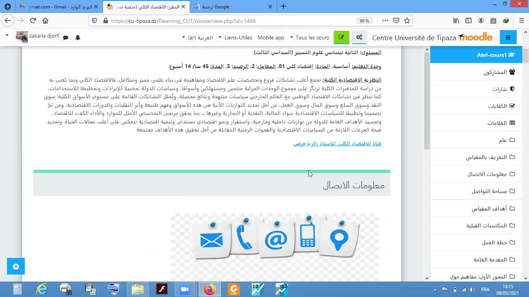Open the Firefox account icon
529x297 pixels.
[x=481, y=21]
